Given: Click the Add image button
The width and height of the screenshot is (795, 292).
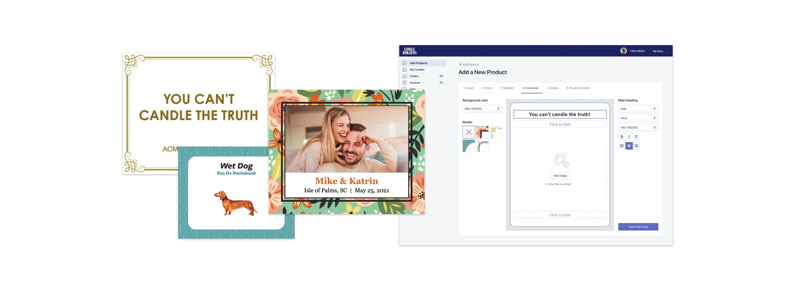Looking at the screenshot, I should point(560,176).
